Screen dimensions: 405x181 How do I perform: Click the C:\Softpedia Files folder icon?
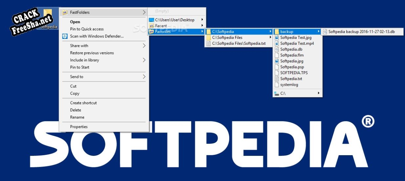(208, 38)
